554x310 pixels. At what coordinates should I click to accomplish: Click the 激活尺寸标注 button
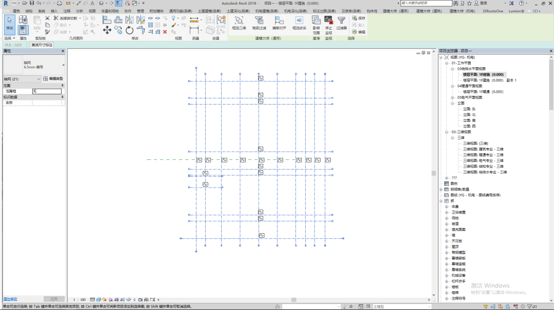42,45
